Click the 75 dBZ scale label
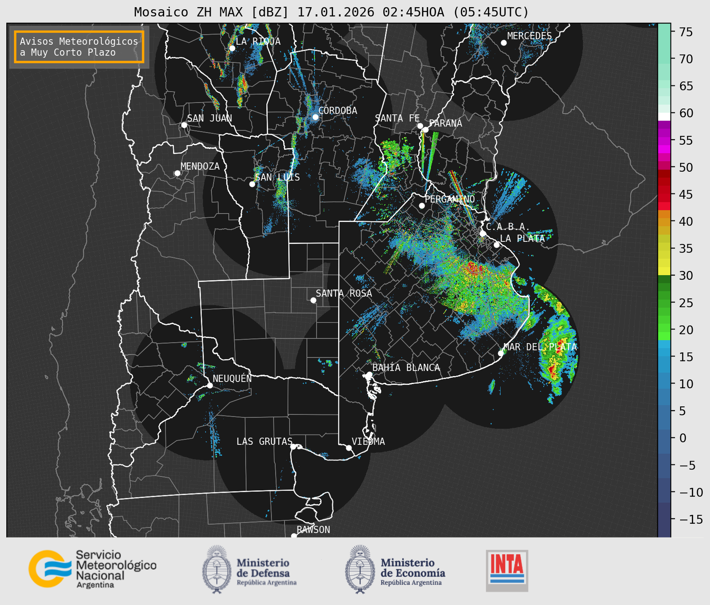Image resolution: width=710 pixels, height=605 pixels. (686, 32)
